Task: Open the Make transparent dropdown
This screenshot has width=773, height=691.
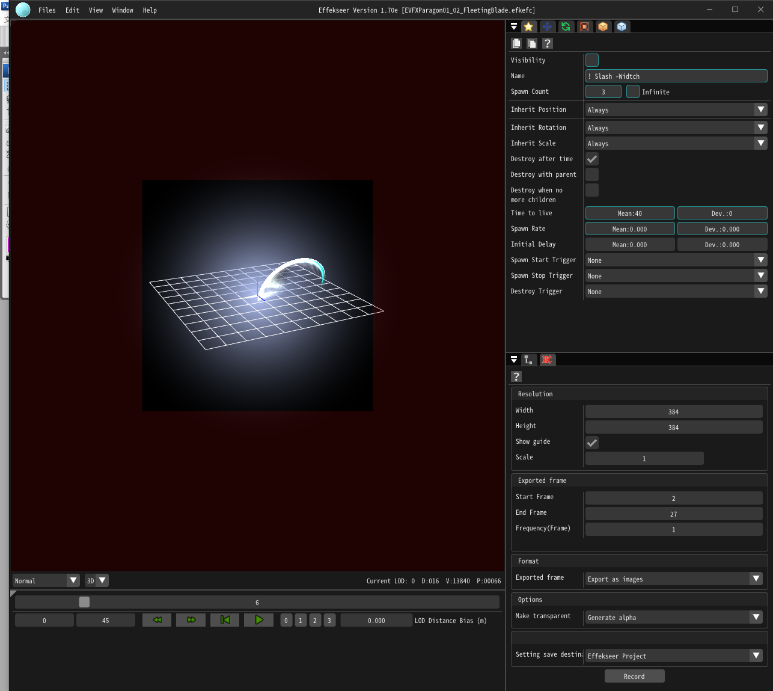Action: click(x=674, y=617)
